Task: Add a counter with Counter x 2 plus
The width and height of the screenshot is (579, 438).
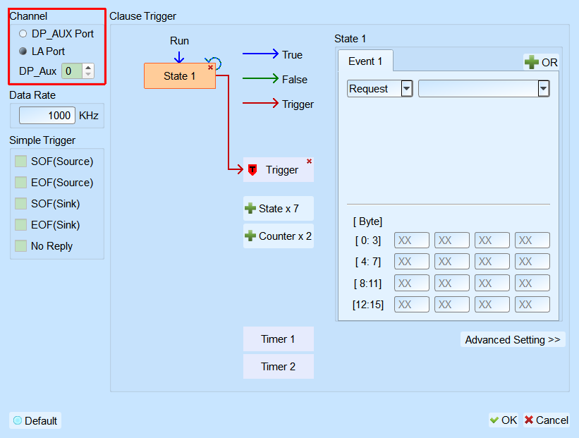Action: tap(250, 236)
